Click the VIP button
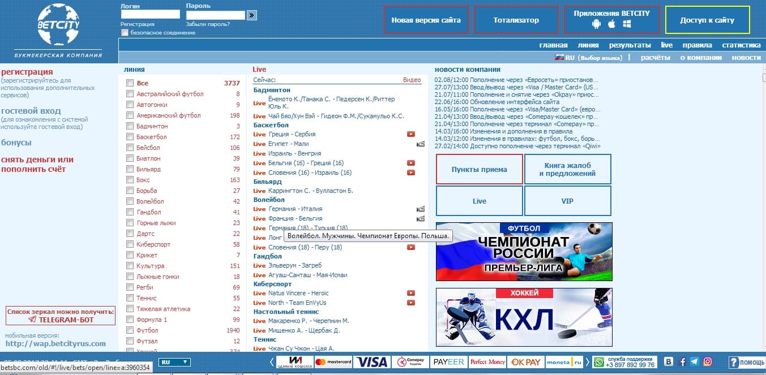The image size is (766, 375). click(x=568, y=201)
